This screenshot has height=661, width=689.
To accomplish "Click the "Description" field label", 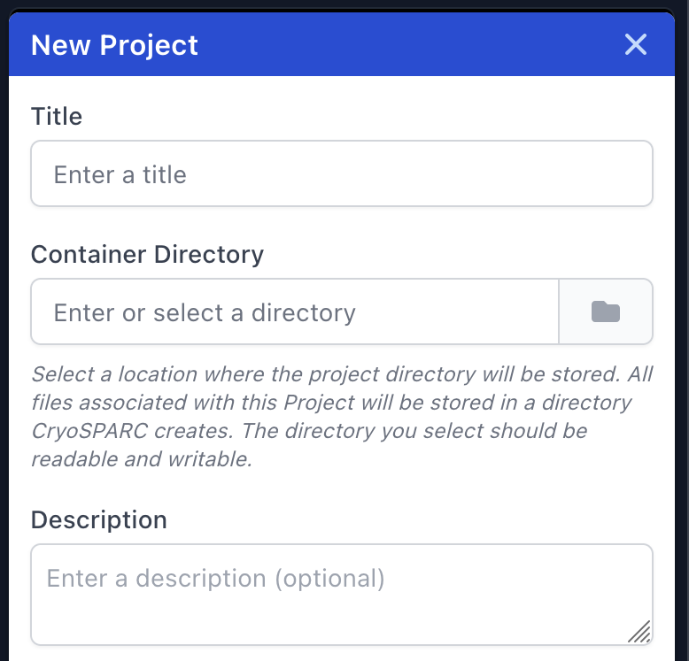I will tap(98, 519).
